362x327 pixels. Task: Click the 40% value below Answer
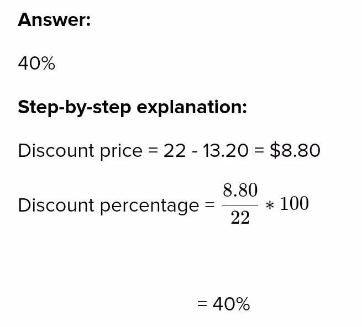point(36,64)
